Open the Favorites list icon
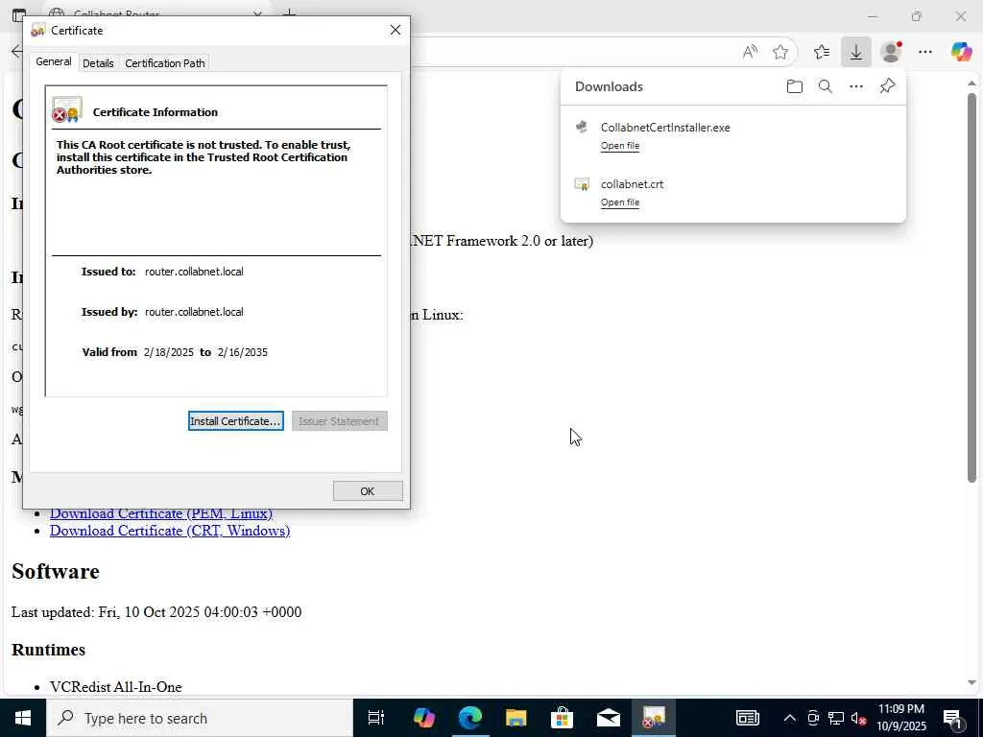This screenshot has width=983, height=737. [822, 52]
